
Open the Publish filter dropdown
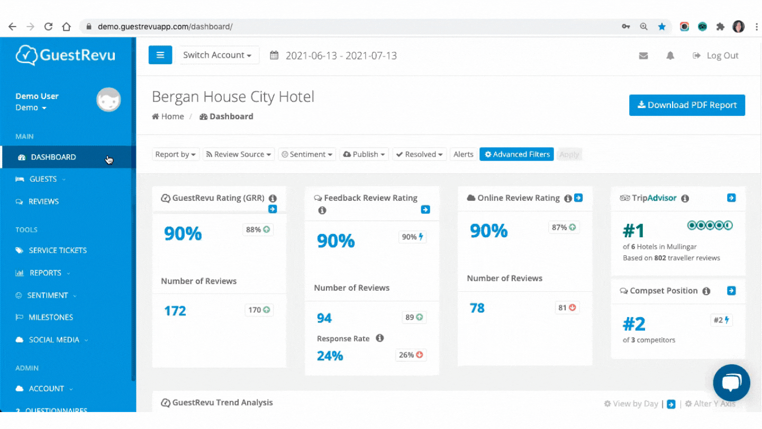pos(364,154)
